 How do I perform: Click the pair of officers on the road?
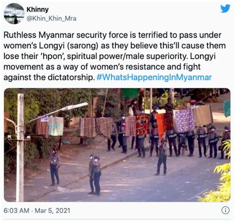pos(95,174)
